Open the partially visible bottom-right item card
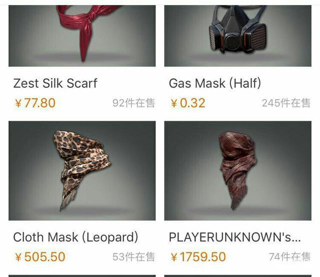 click(238, 276)
